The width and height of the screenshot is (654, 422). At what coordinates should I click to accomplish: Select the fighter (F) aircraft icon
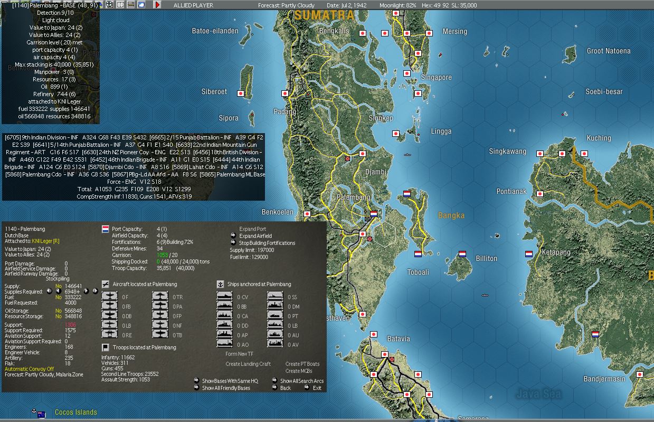click(109, 297)
